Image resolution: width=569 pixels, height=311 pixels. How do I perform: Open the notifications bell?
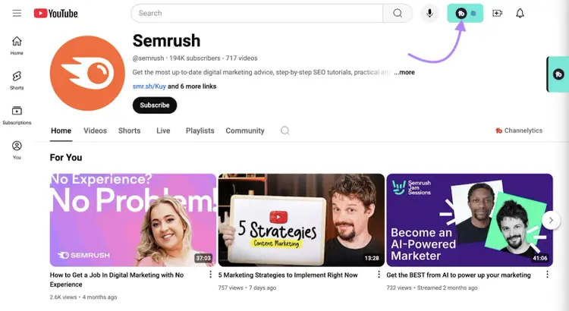pyautogui.click(x=520, y=14)
